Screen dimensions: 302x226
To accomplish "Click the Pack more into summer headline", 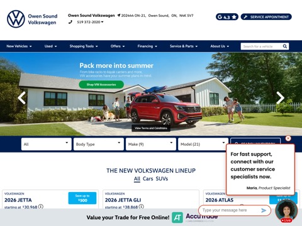I will tap(116, 65).
